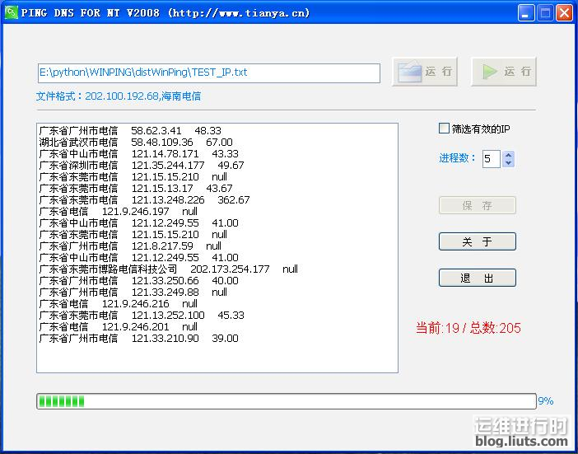
Task: Decrease 进程数 with the down arrow
Action: 508,162
